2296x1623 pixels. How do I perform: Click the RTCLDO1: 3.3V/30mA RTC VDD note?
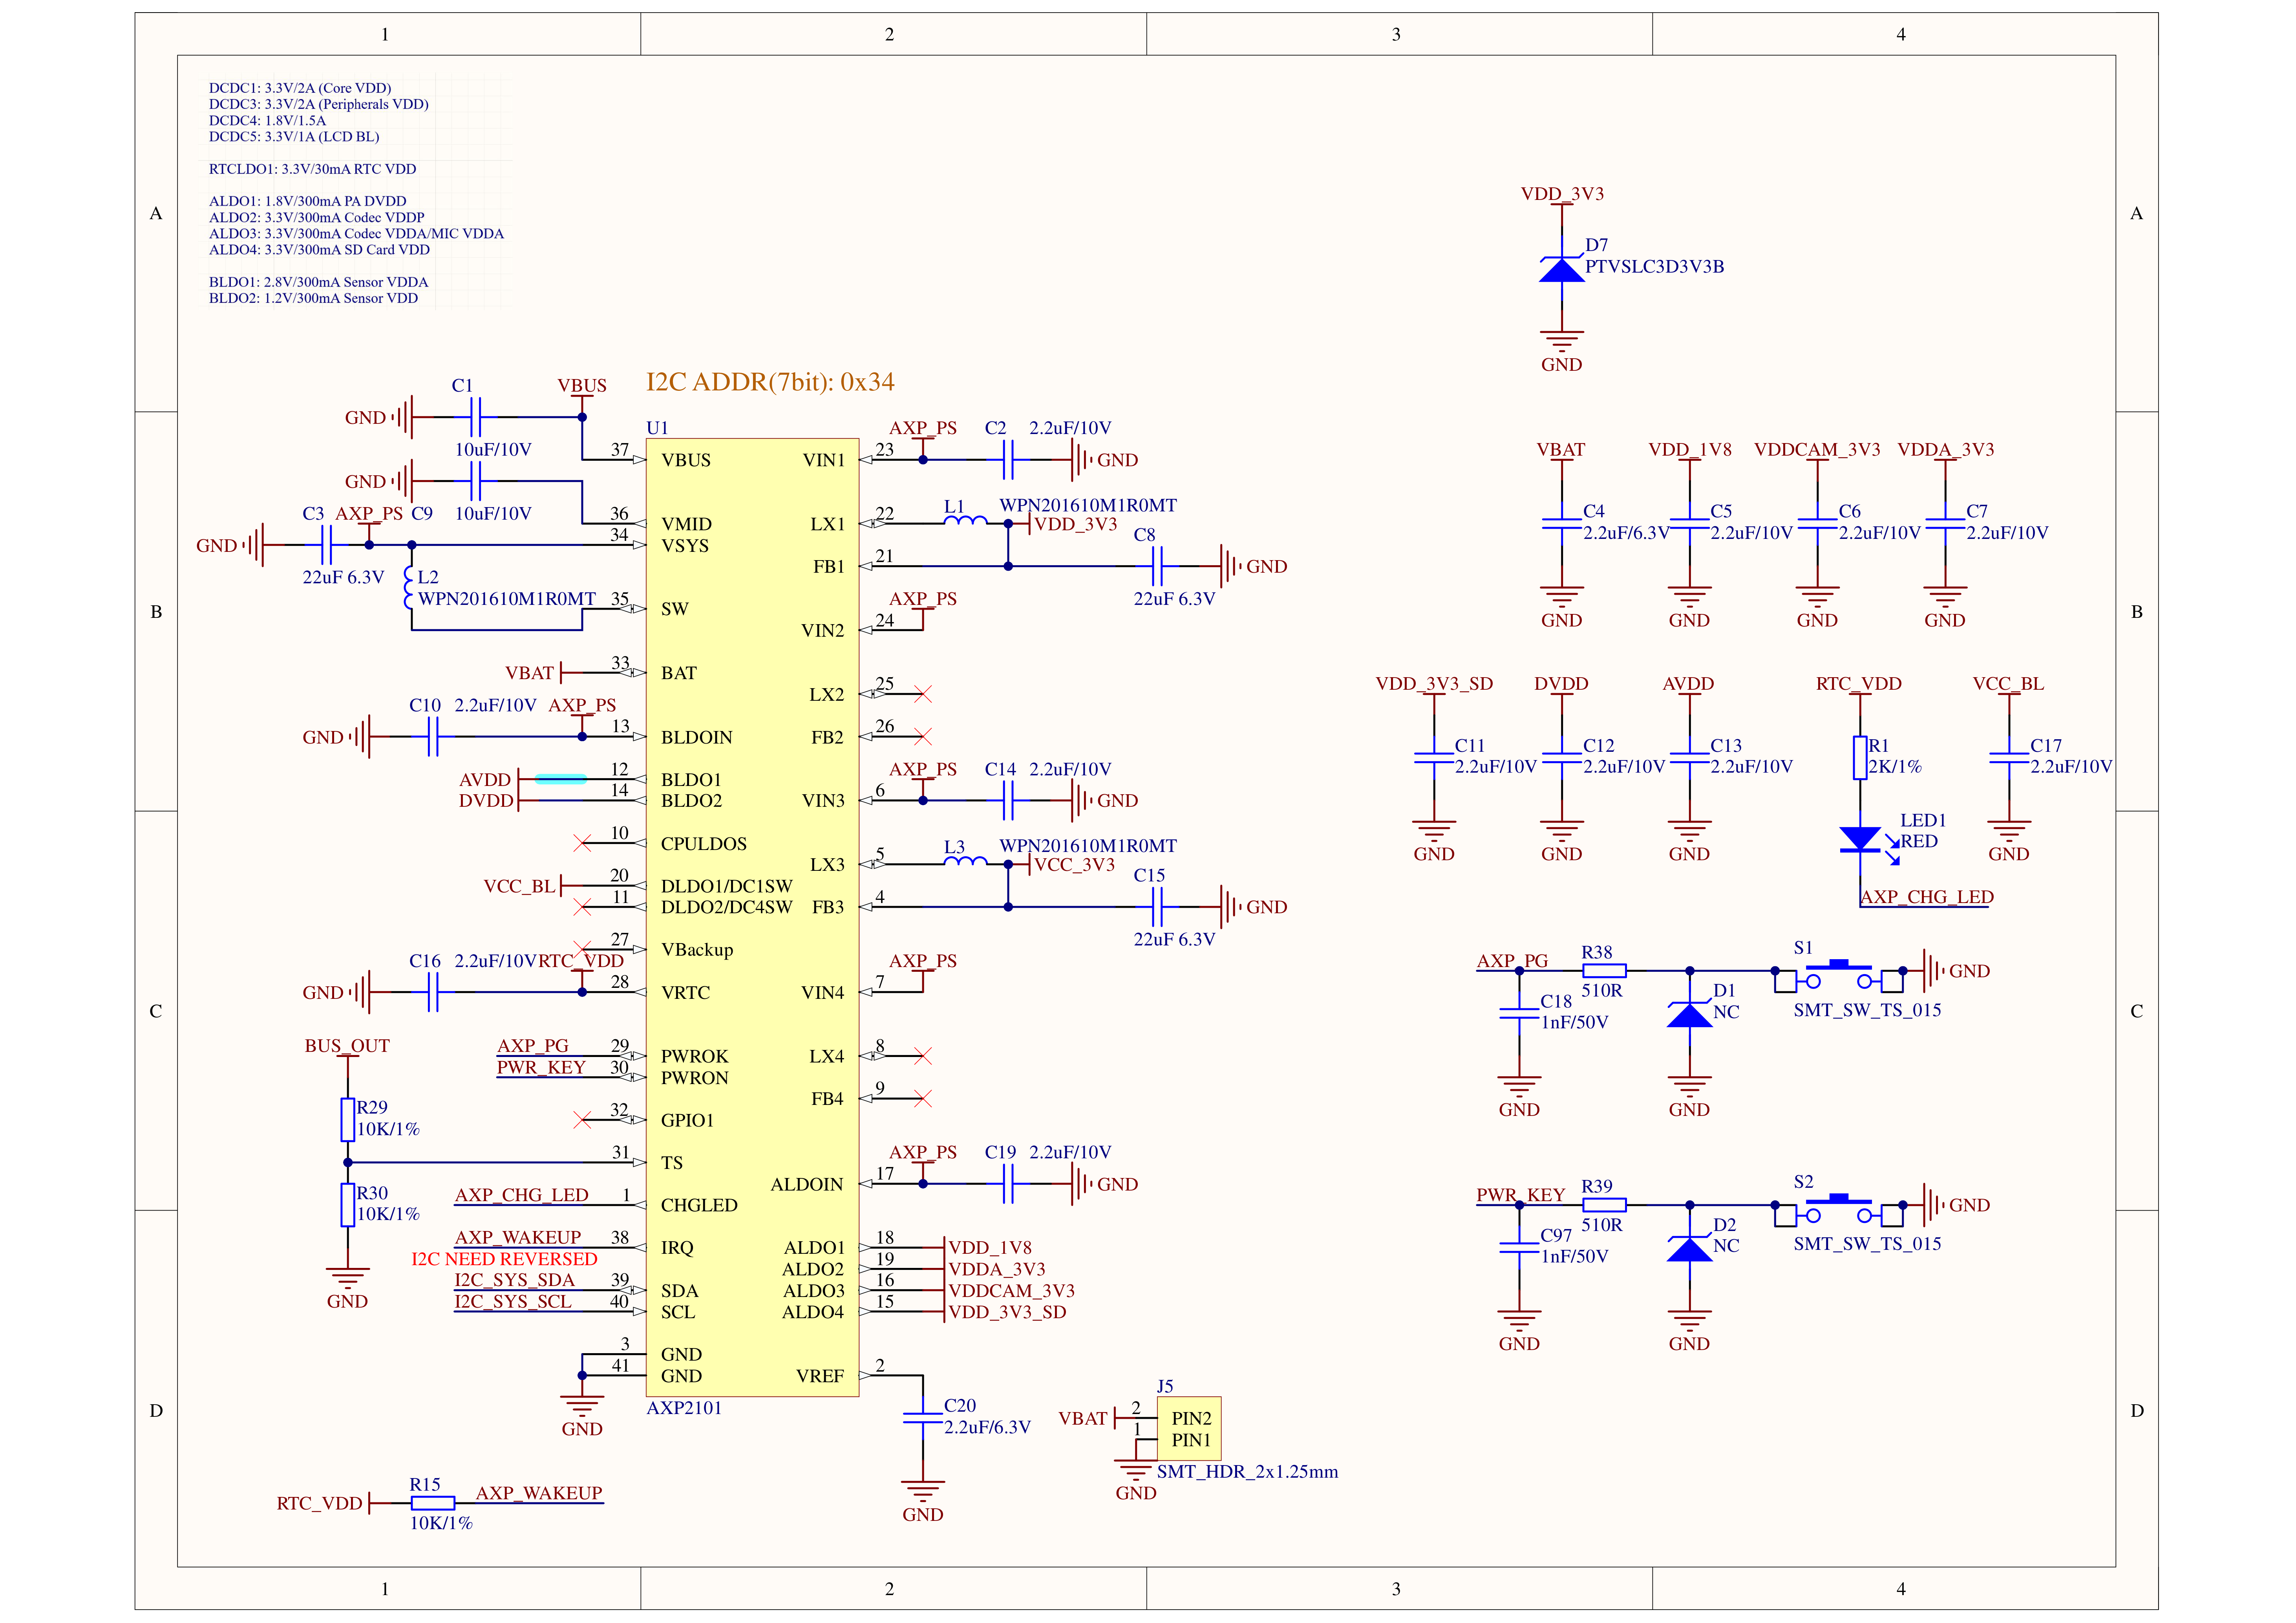pyautogui.click(x=312, y=169)
